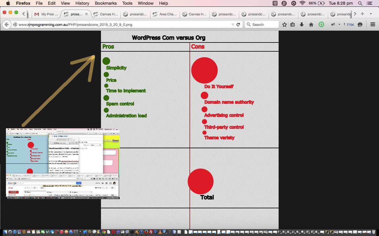The height and width of the screenshot is (236, 379).
Task: Open Spotlight search magnifier in menu bar
Action: [x=360, y=3]
